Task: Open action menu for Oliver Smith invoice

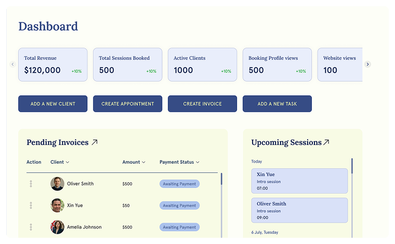Action: point(31,184)
